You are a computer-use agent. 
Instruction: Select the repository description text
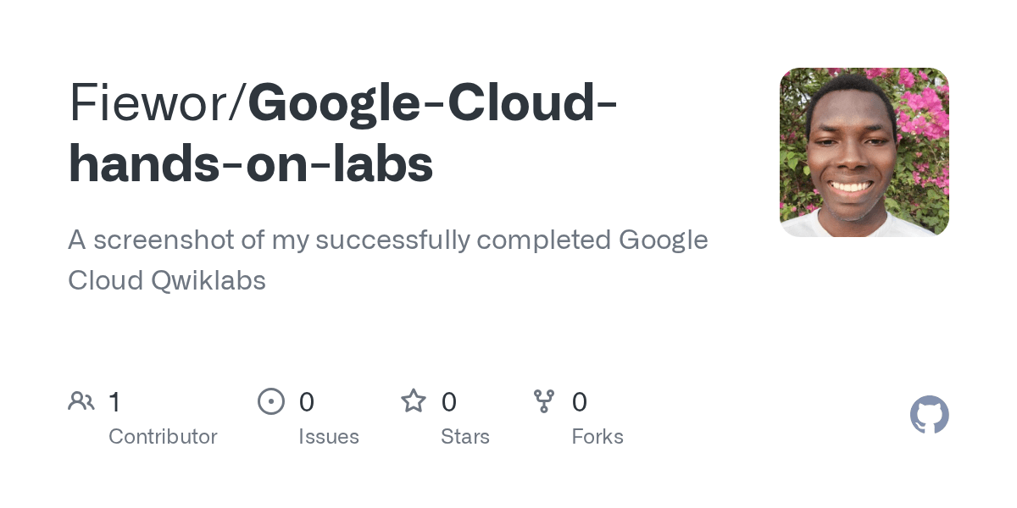pos(388,260)
